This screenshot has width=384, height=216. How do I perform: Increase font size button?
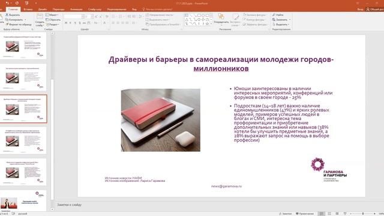pyautogui.click(x=96, y=16)
